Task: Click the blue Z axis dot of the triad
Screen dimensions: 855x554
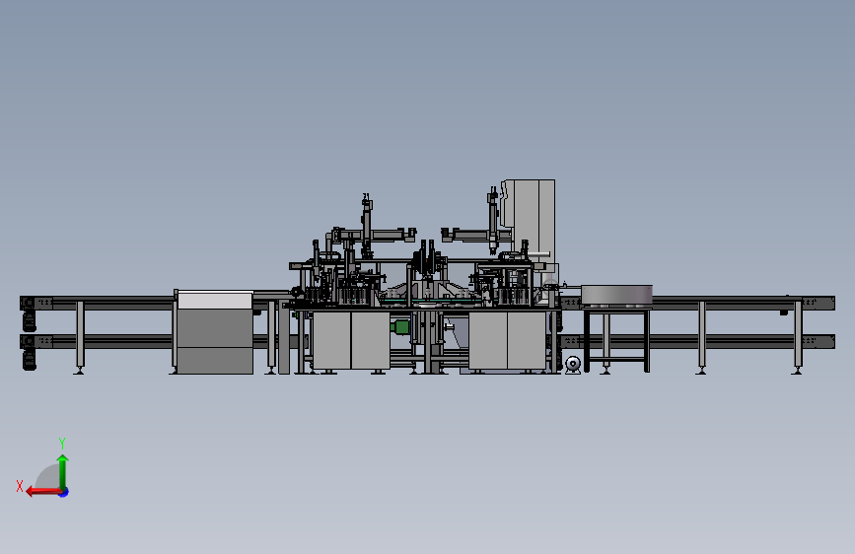Action: pos(64,492)
